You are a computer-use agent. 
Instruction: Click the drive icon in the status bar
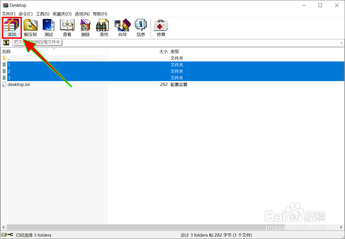click(4, 235)
